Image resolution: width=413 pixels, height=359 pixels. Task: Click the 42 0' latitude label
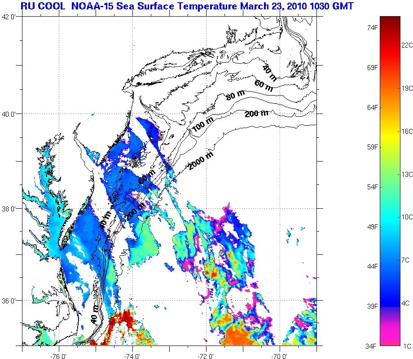pyautogui.click(x=9, y=17)
